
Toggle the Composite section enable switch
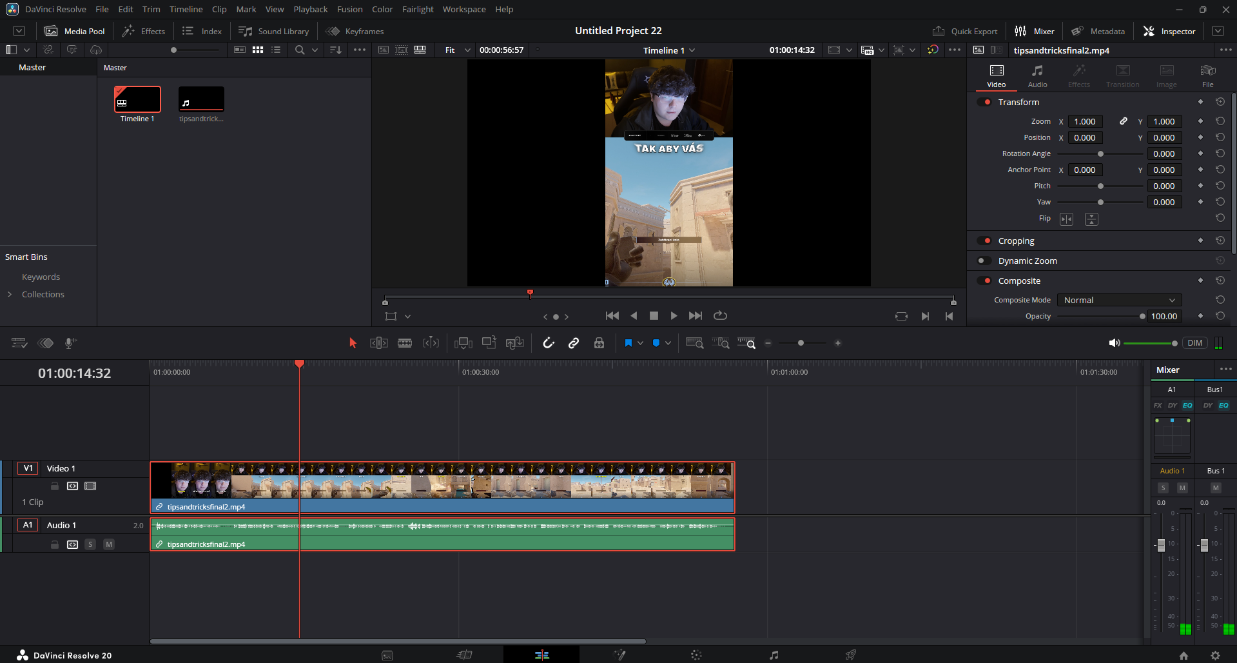984,281
